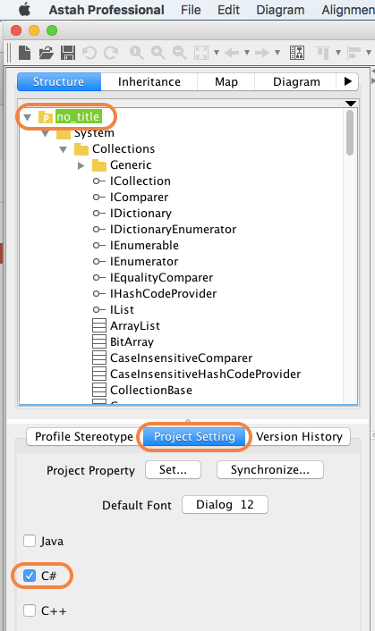Enable the C++ checkbox
The image size is (375, 631).
[x=30, y=610]
